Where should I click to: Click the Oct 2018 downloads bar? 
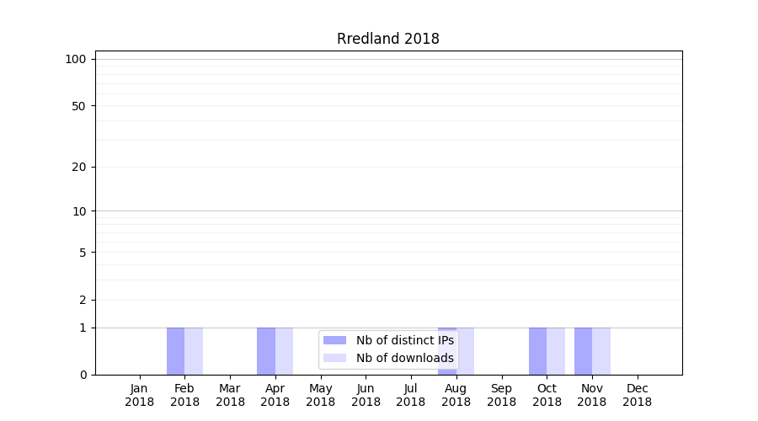[556, 351]
